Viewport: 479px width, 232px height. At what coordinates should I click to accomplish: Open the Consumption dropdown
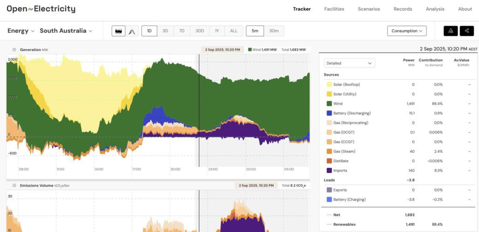coord(406,31)
